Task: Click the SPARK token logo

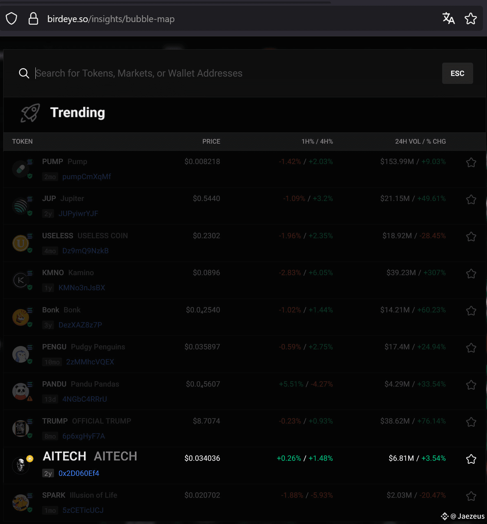Action: click(21, 503)
